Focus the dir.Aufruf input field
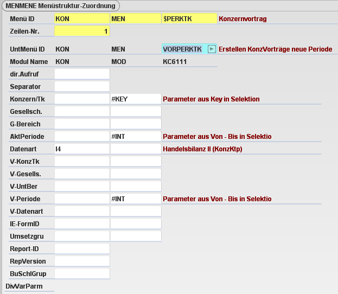 tap(82, 74)
